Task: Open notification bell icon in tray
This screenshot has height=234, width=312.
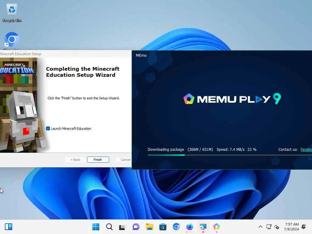Action: coord(304,227)
